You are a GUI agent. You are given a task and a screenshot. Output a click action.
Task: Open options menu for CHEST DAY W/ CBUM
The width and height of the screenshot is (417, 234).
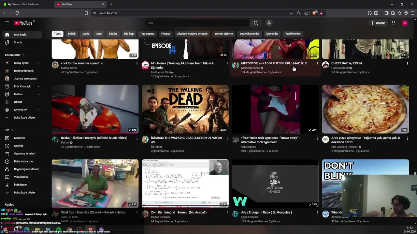pyautogui.click(x=407, y=64)
